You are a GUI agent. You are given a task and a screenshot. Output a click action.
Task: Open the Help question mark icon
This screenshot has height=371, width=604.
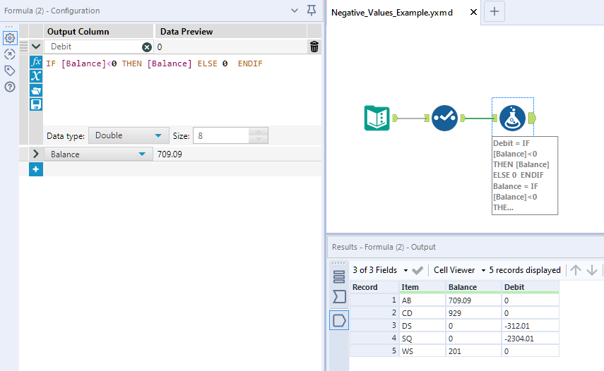pos(10,87)
